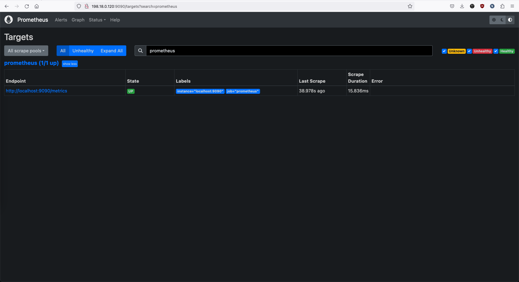Open the localhost:9090/metrics endpoint link
This screenshot has height=282, width=519.
37,91
